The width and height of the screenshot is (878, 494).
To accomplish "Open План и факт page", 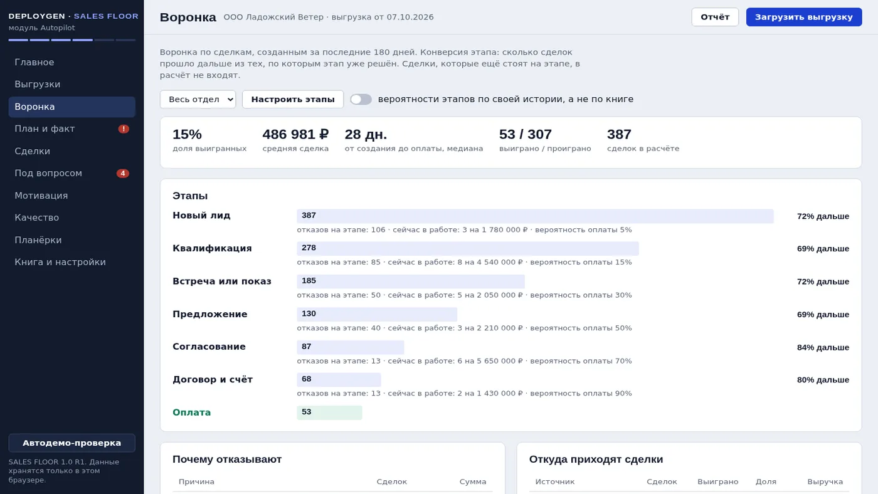I will (72, 129).
